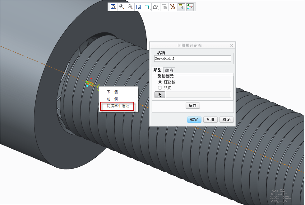Viewport: 305px width, 205px height.
Task: Click the Zoom In magnifier icon
Action: (122, 7)
